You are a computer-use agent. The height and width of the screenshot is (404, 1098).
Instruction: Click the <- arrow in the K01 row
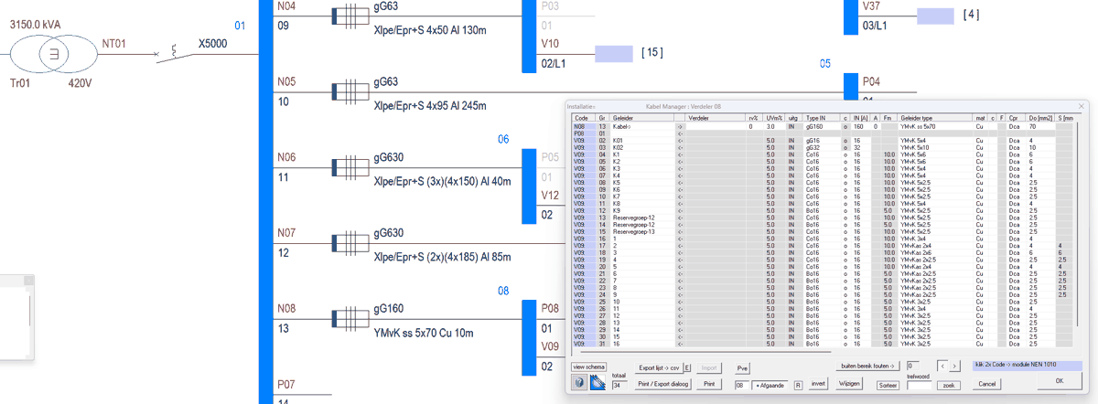pyautogui.click(x=680, y=140)
